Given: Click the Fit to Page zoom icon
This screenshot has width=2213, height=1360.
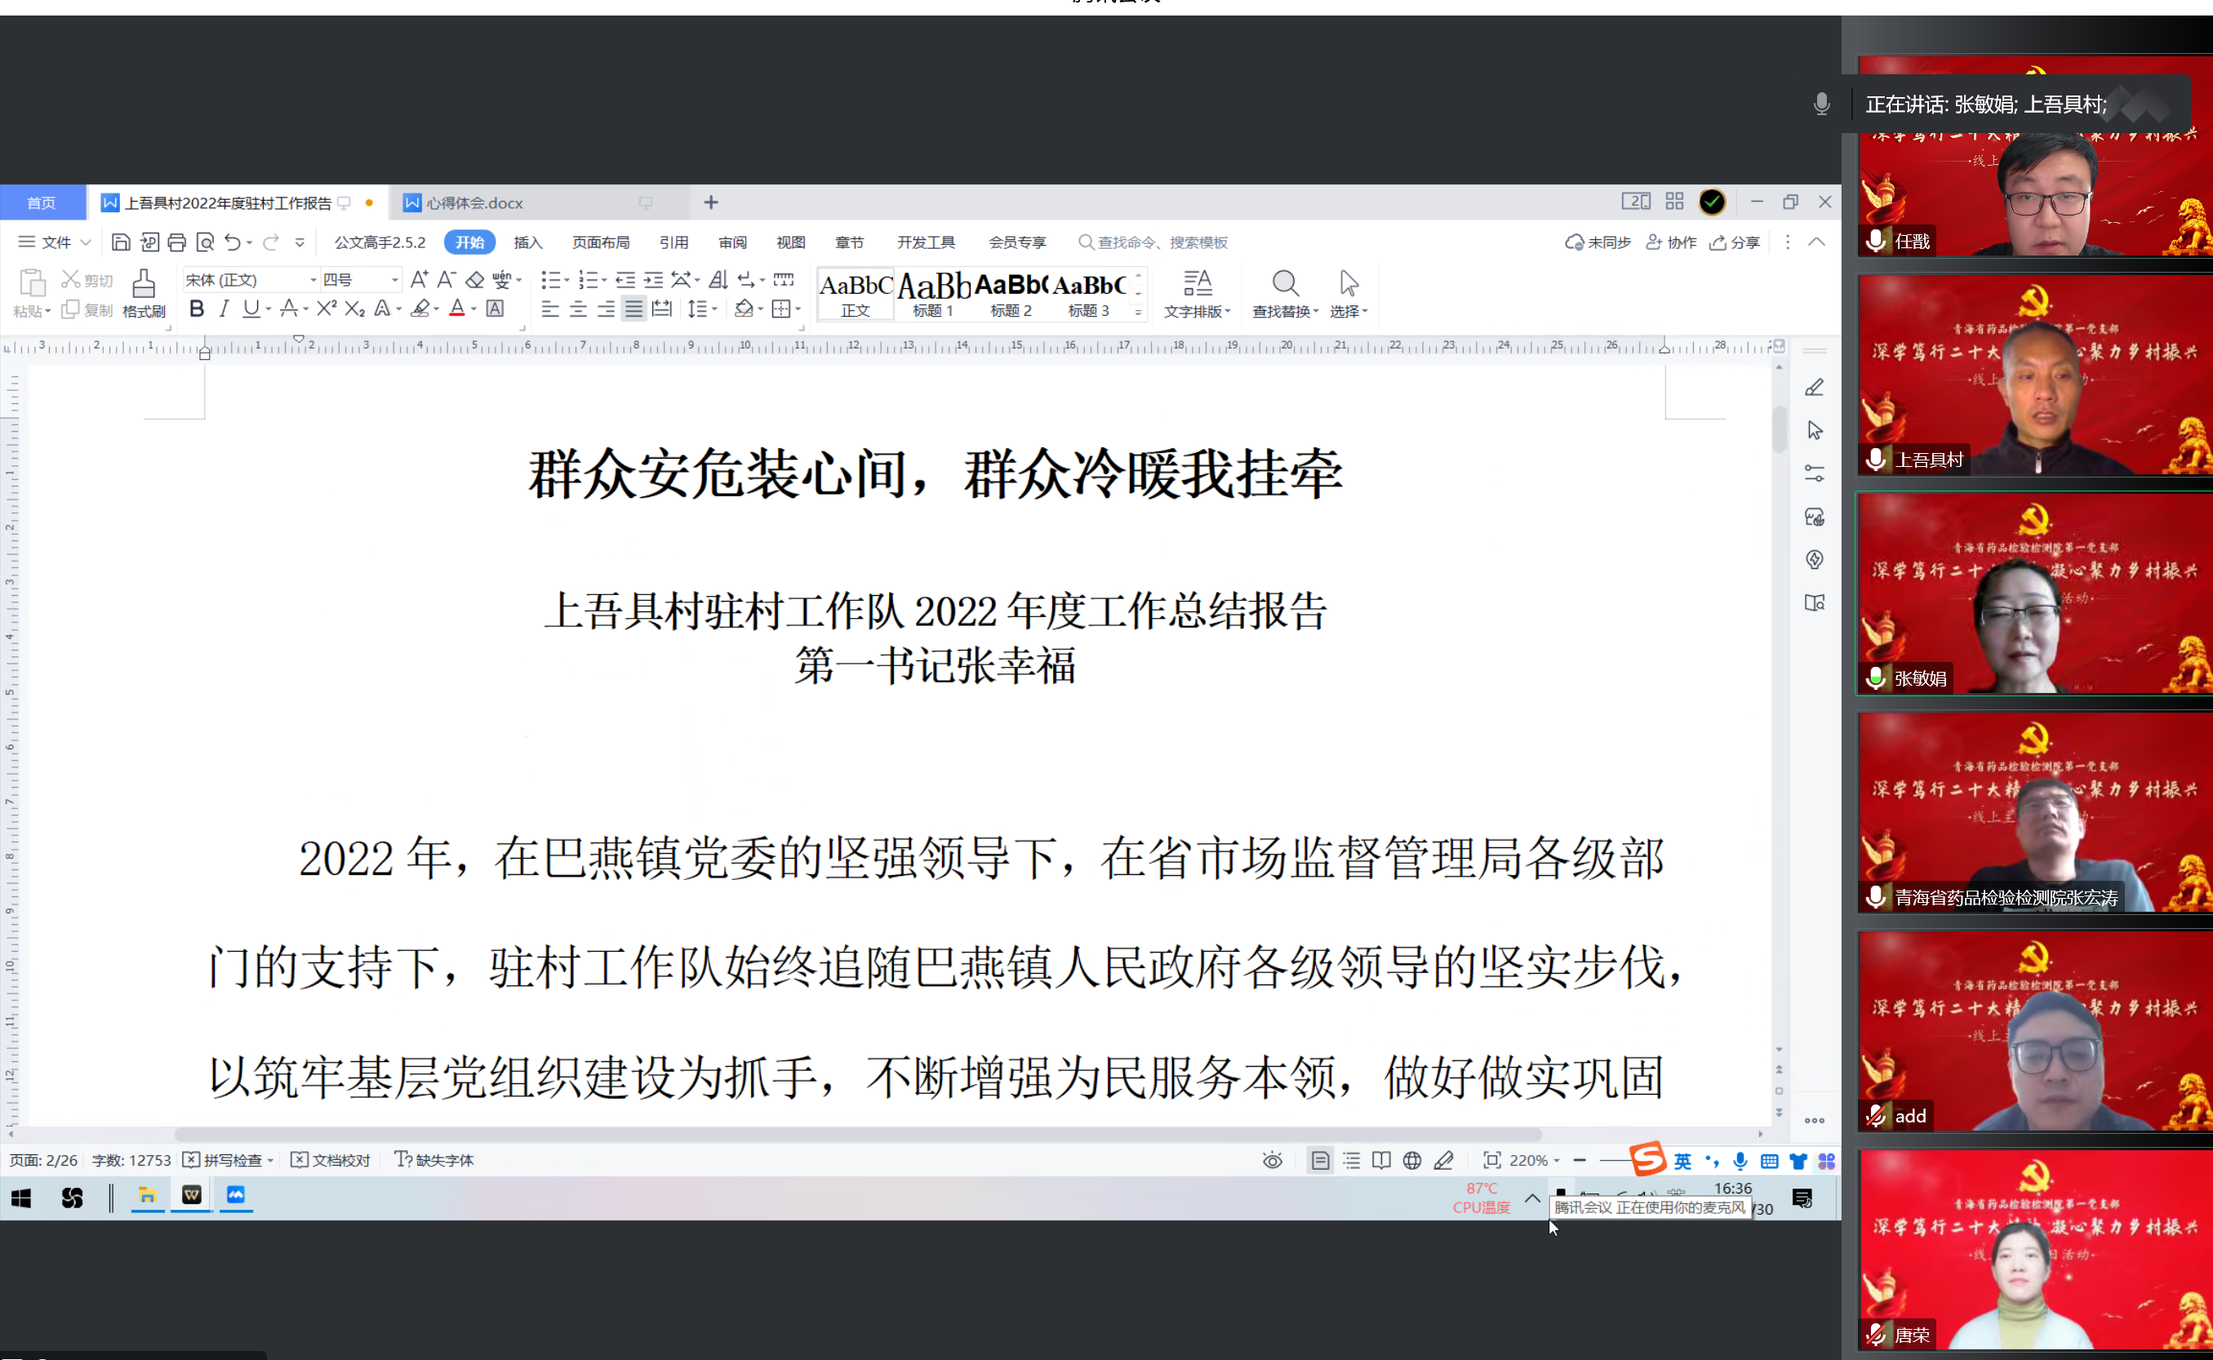Looking at the screenshot, I should [1492, 1160].
